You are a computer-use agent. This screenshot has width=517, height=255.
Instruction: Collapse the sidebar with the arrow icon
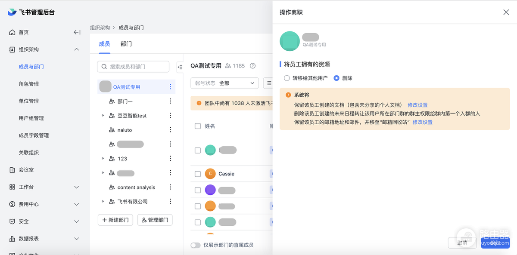point(77,32)
